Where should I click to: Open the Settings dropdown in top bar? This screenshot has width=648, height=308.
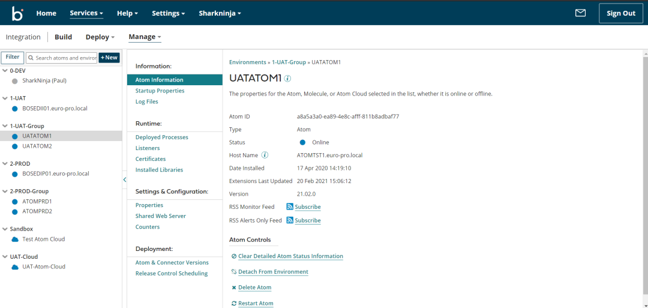tap(168, 13)
